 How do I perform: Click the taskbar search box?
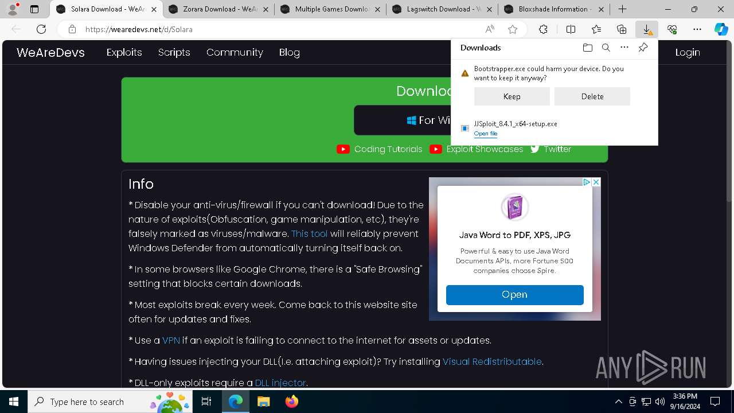[111, 402]
